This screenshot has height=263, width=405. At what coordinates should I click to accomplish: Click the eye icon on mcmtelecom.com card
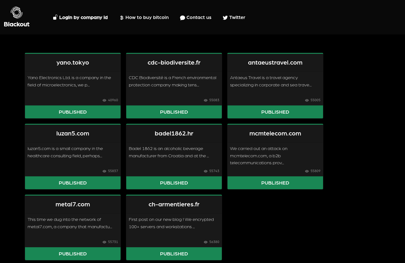(307, 171)
